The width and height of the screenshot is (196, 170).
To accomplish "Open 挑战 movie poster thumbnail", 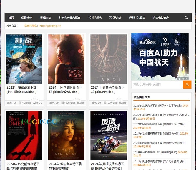I will [24, 59].
